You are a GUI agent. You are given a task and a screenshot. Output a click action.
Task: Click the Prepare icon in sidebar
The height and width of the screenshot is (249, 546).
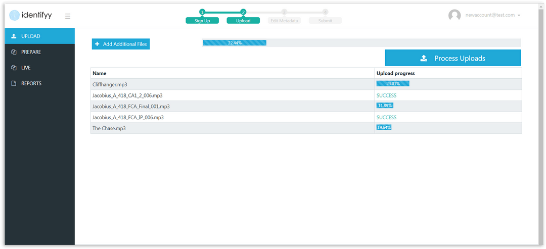pos(14,52)
